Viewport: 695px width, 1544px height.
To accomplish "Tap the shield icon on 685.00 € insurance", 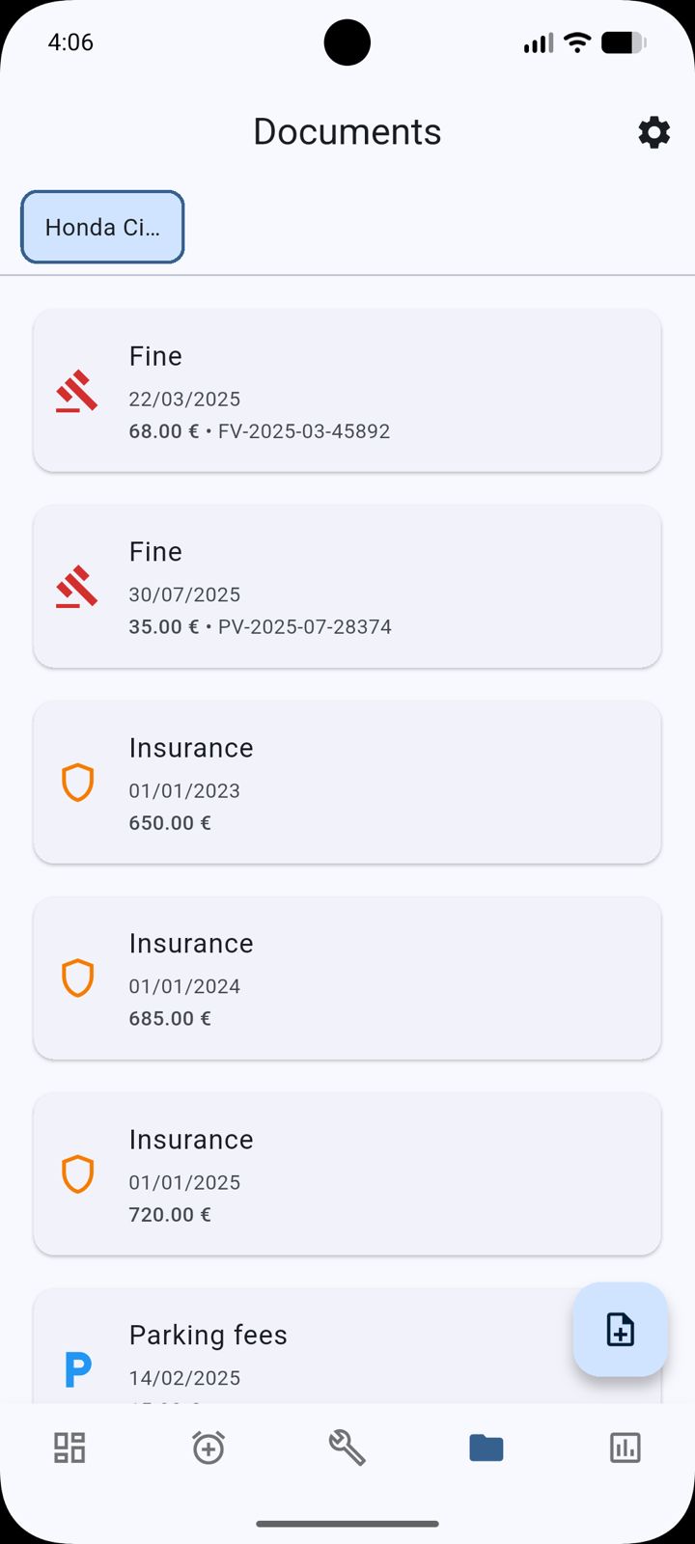I will (x=77, y=979).
